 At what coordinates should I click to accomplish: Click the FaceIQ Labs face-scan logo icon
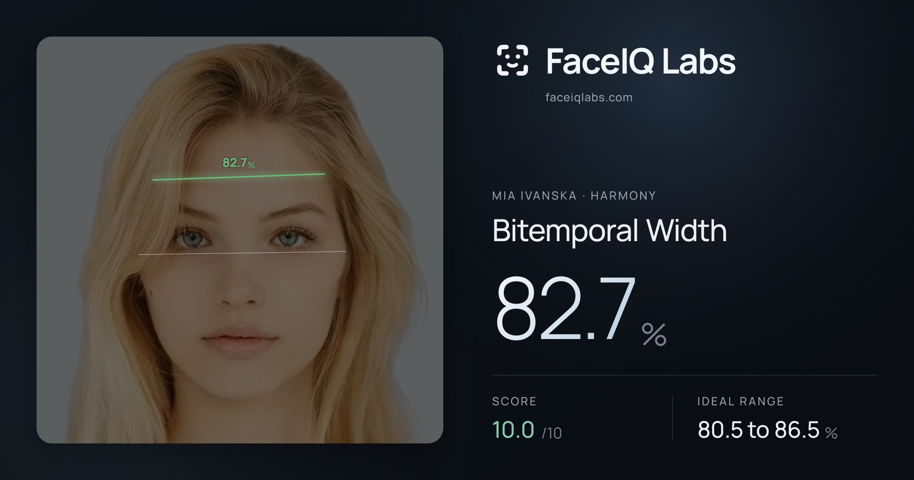click(512, 60)
